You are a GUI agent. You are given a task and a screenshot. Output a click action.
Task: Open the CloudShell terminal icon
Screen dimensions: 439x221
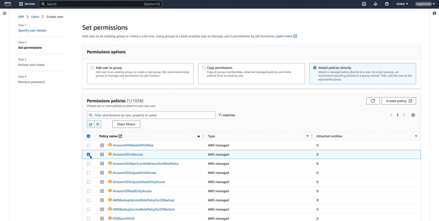pyautogui.click(x=364, y=4)
